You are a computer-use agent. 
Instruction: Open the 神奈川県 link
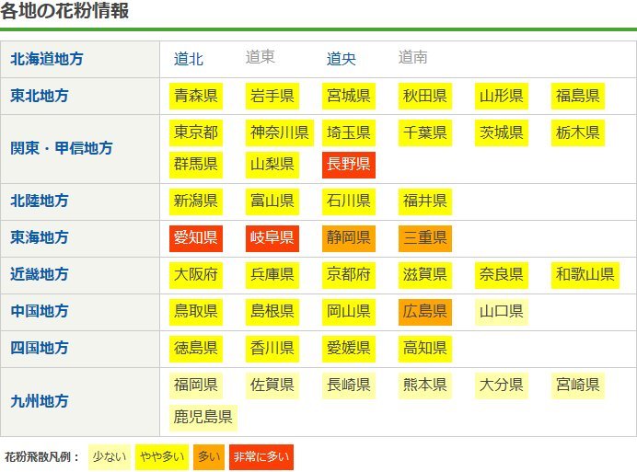click(280, 132)
